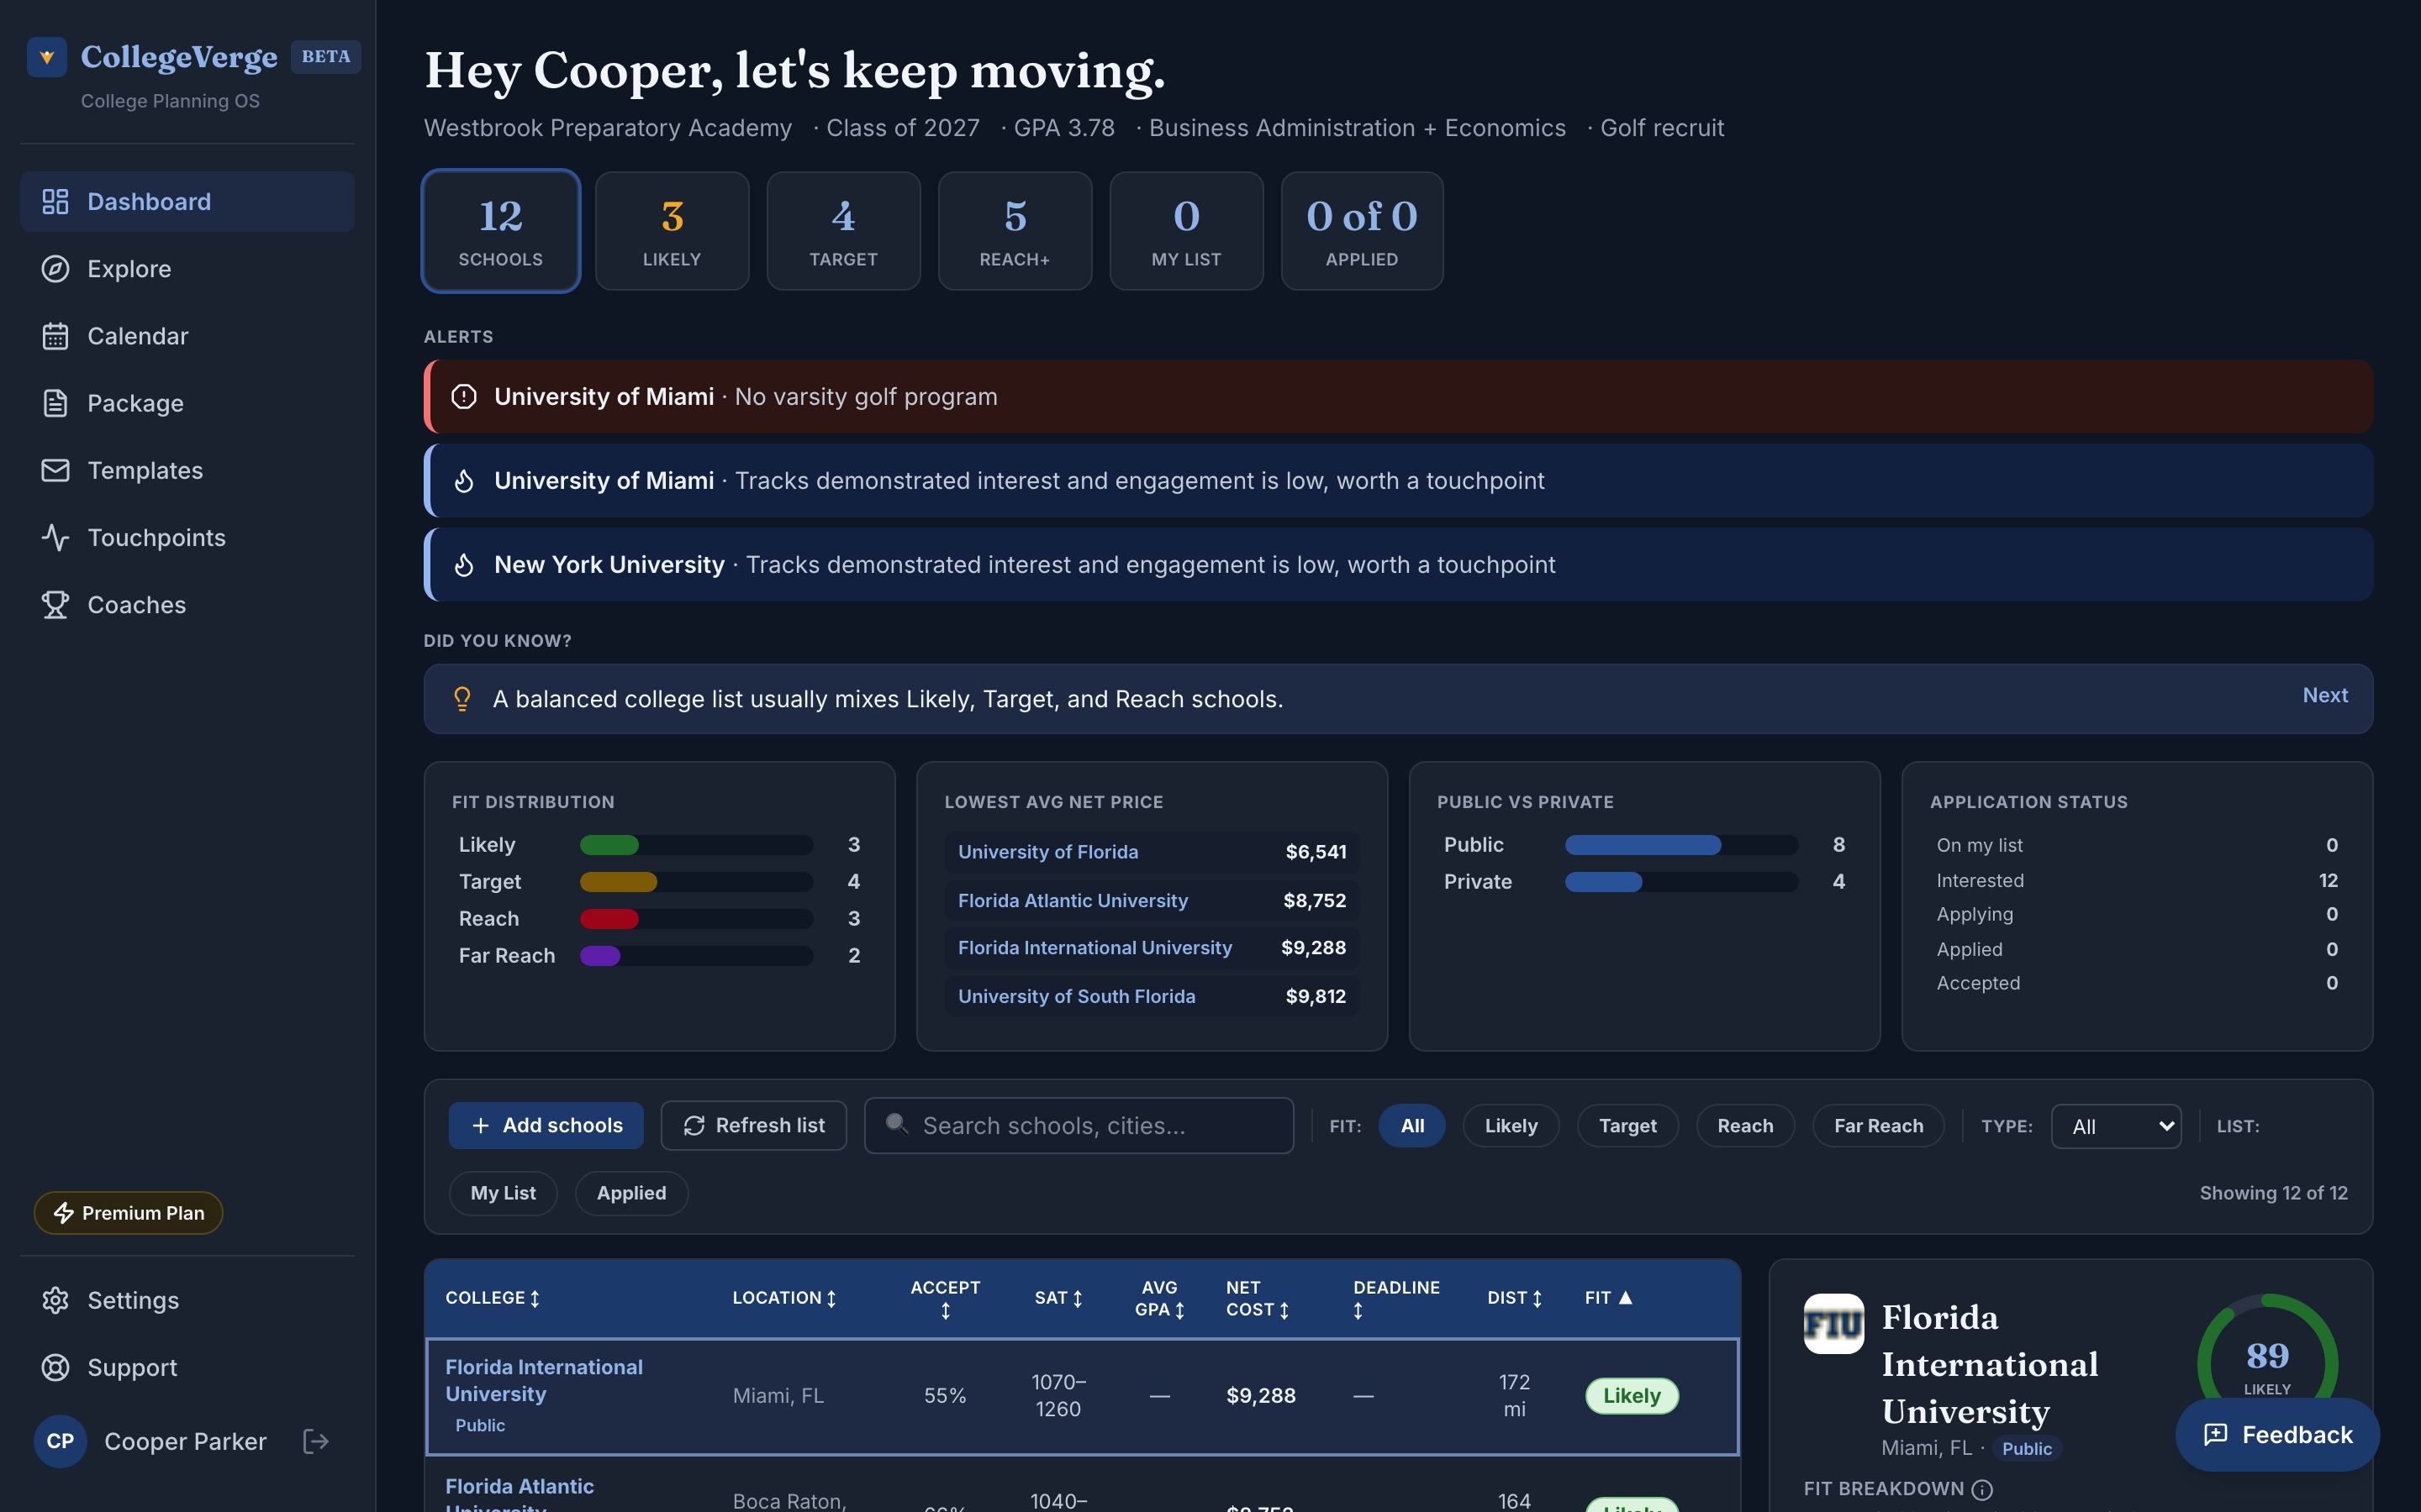Image resolution: width=2421 pixels, height=1512 pixels.
Task: Sort table by College column
Action: [493, 1298]
